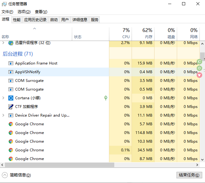Select the Cortana (小娜) row name
The image size is (205, 183).
click(28, 98)
